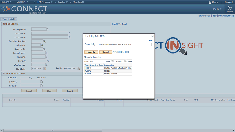Screen dimensions: 235x132
Task: Open the Job Code lookup magnifier
Action: (x=42, y=45)
